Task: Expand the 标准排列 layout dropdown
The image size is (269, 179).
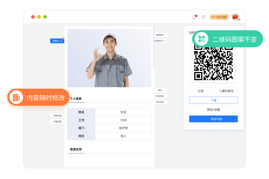Action: 160,41
